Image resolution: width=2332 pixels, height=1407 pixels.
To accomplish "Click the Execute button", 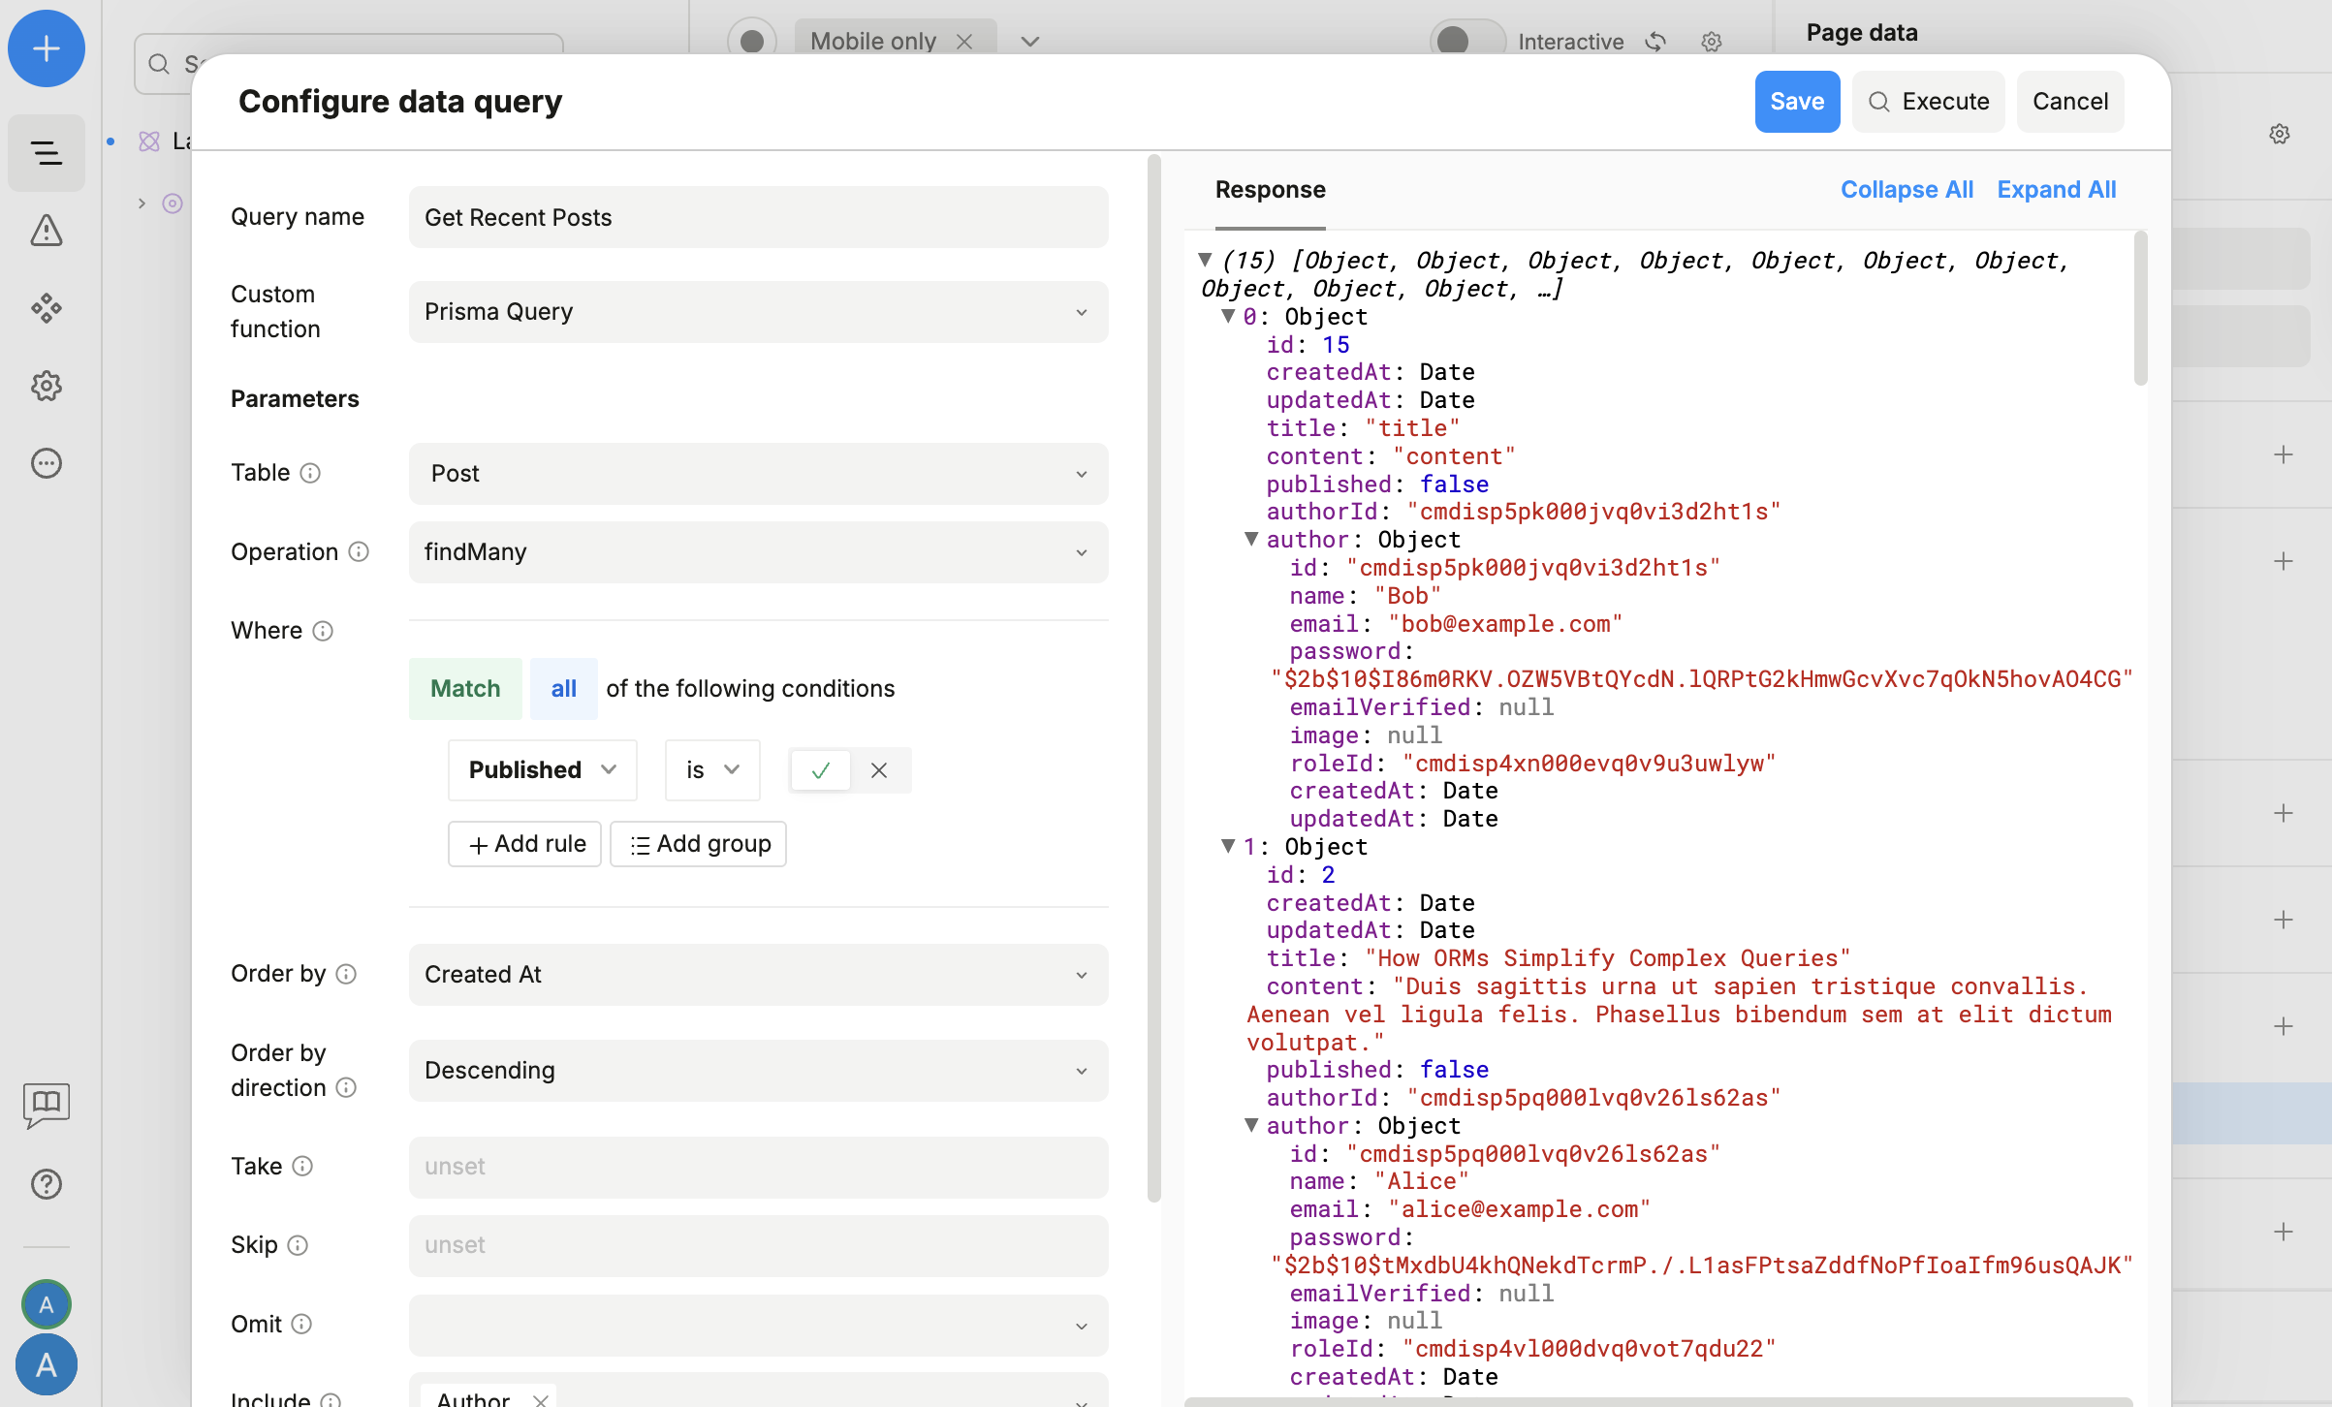I will pyautogui.click(x=1928, y=102).
